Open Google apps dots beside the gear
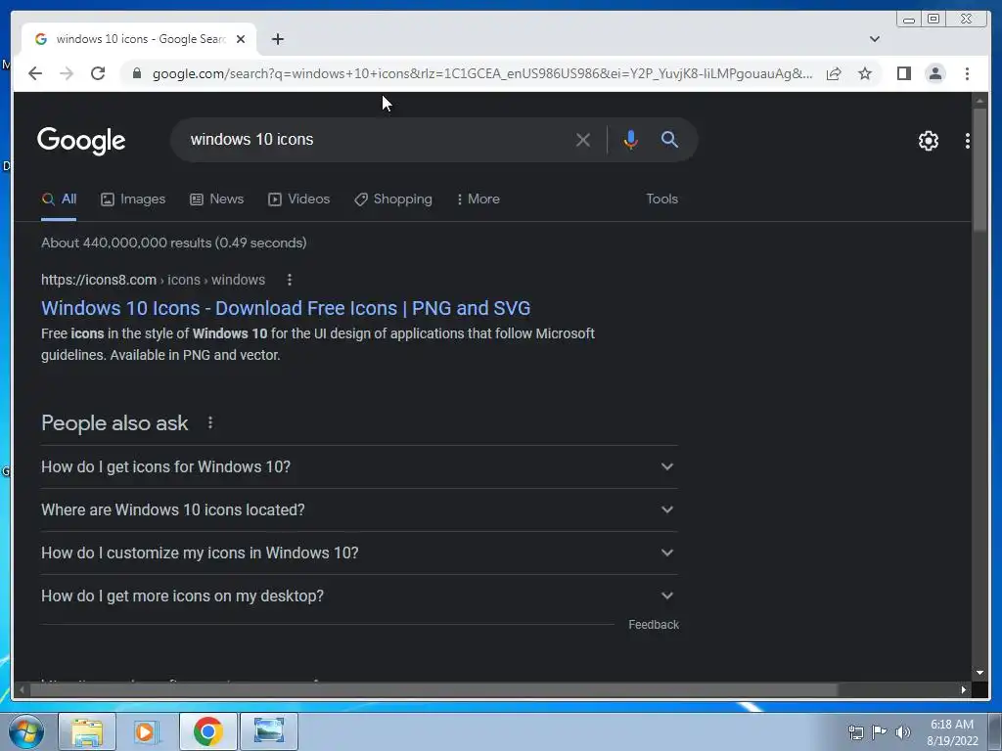The height and width of the screenshot is (751, 1002). tap(967, 141)
